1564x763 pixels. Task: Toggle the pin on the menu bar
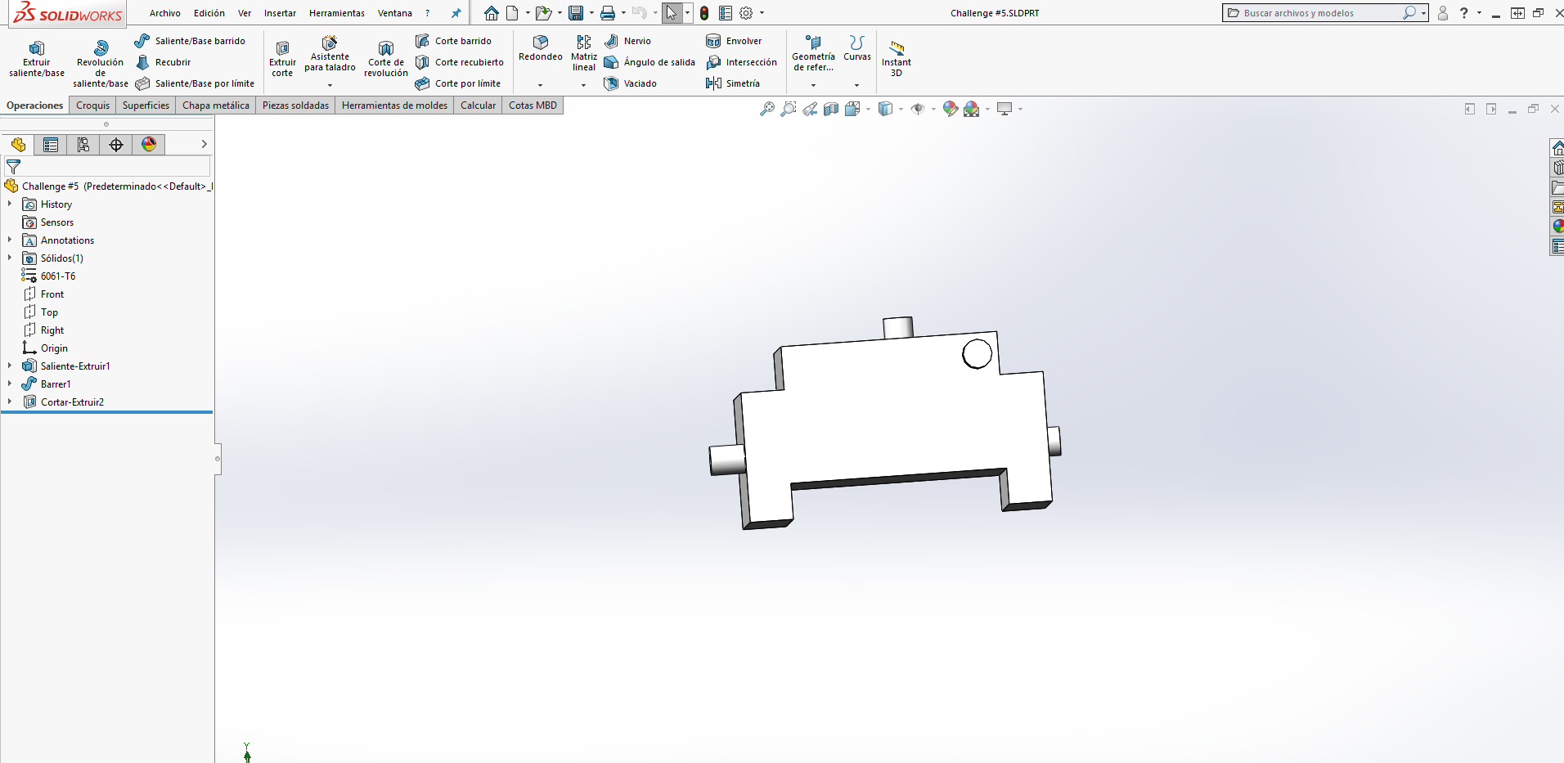456,13
